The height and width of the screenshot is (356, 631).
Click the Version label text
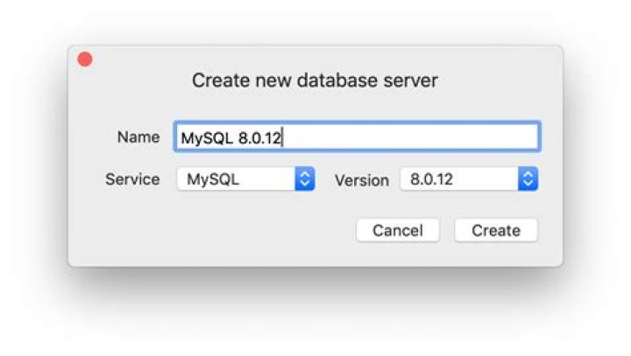361,180
